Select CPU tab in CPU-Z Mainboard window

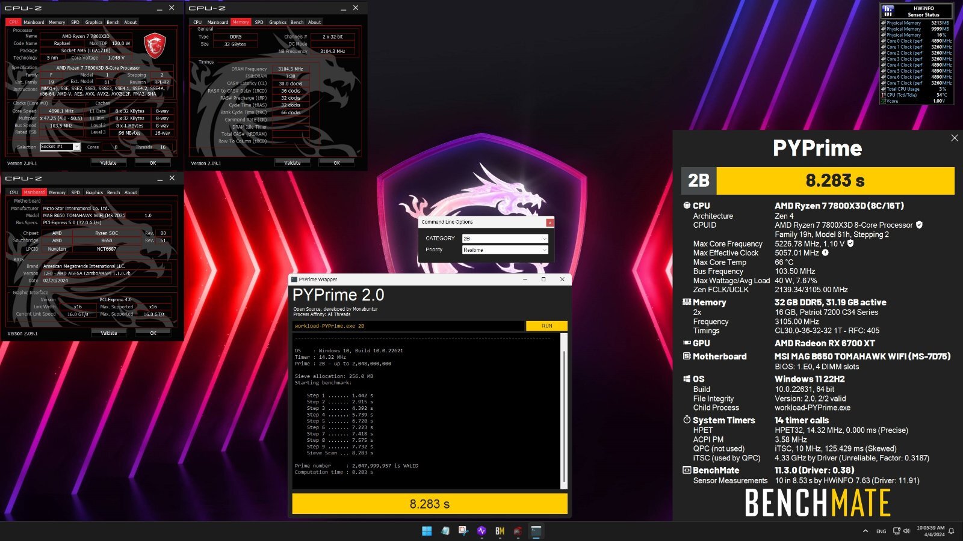(x=14, y=192)
